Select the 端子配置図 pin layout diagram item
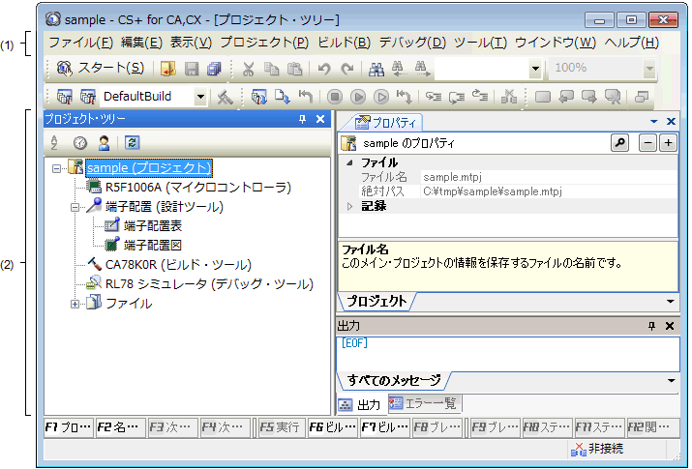Image resolution: width=692 pixels, height=469 pixels. [x=155, y=245]
